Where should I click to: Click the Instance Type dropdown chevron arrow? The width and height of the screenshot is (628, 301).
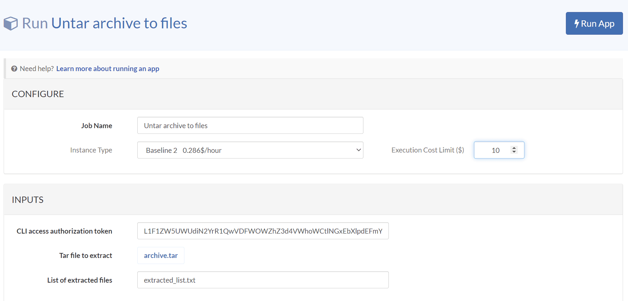pos(358,150)
